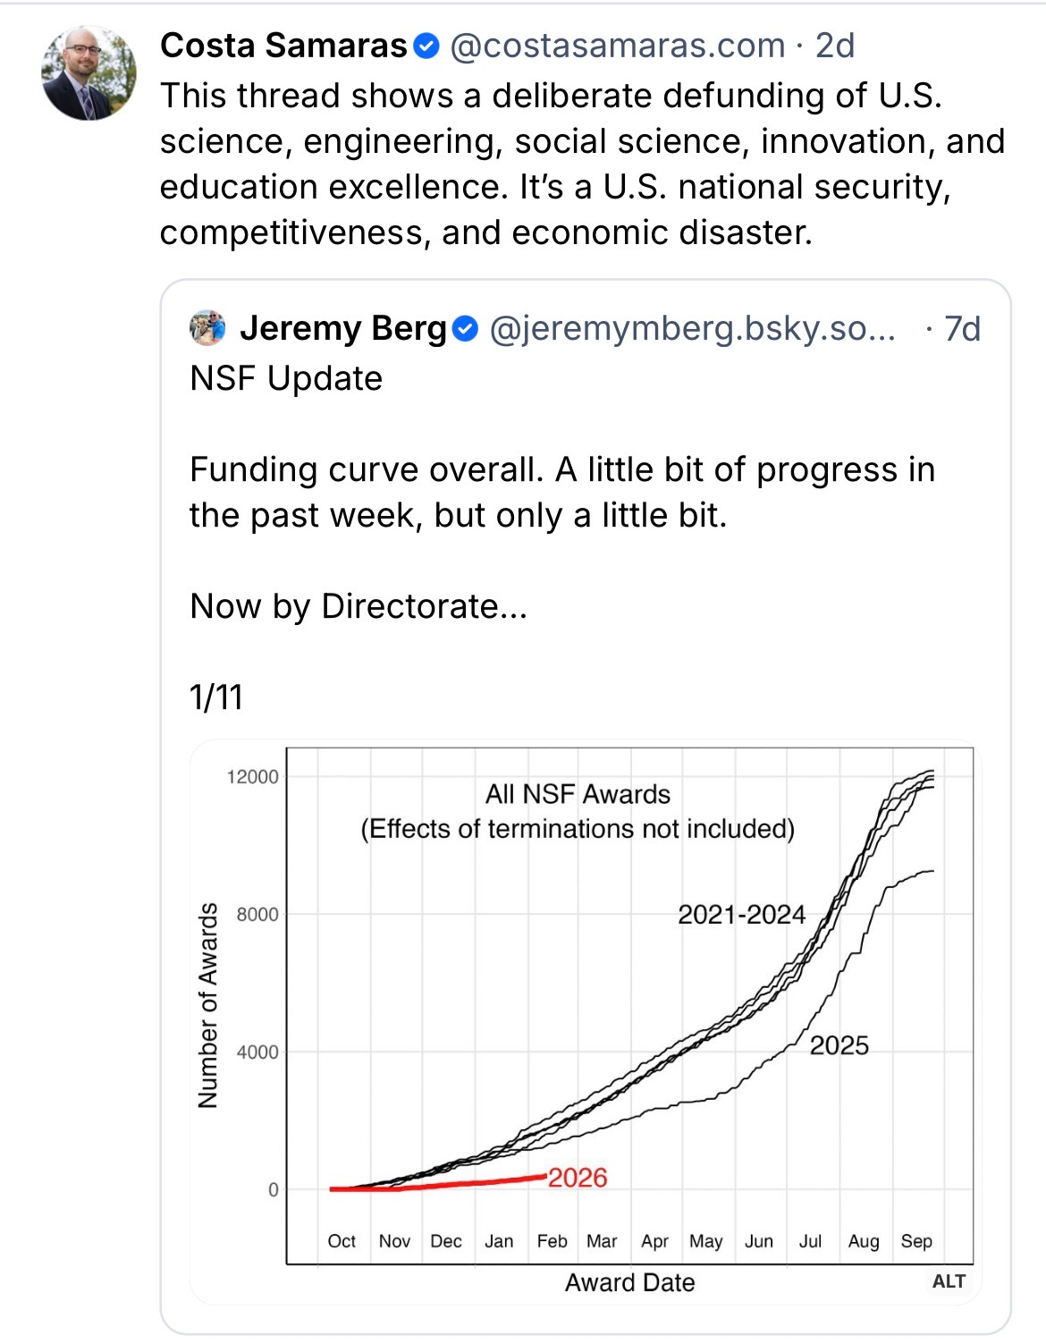Visit the @jeremymberg.bsky.so handle

692,329
